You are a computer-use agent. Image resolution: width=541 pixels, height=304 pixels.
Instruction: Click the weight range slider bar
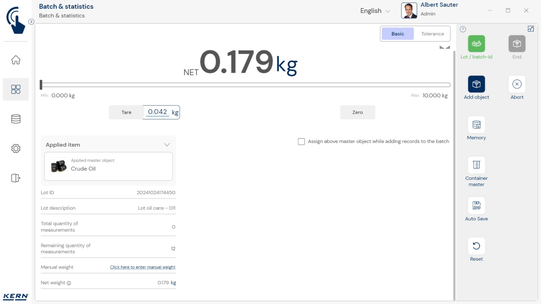click(x=245, y=85)
